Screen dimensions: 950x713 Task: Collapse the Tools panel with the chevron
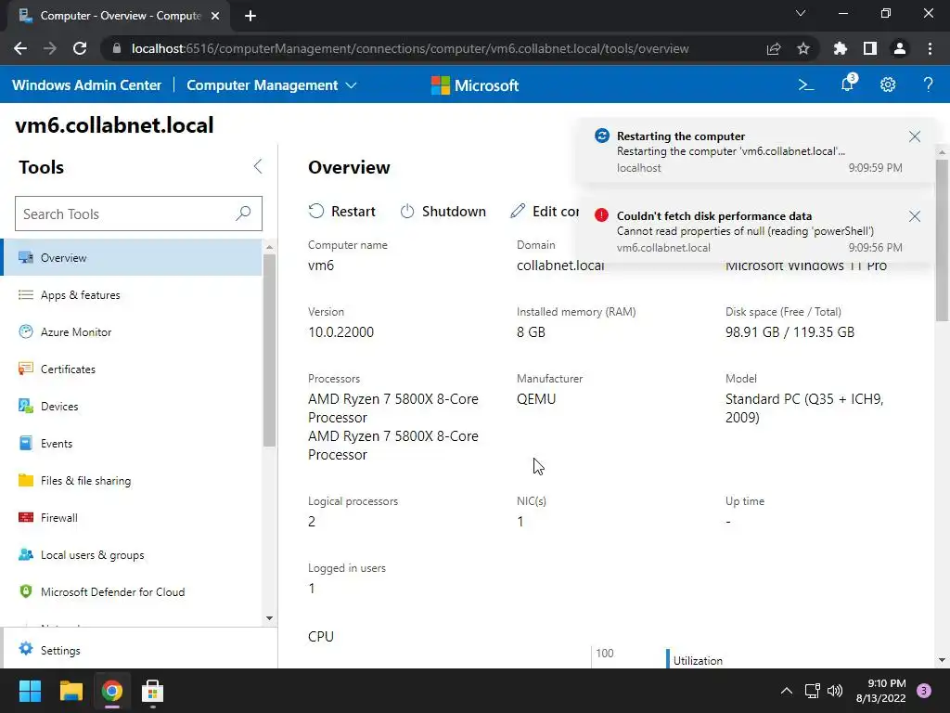pyautogui.click(x=258, y=166)
